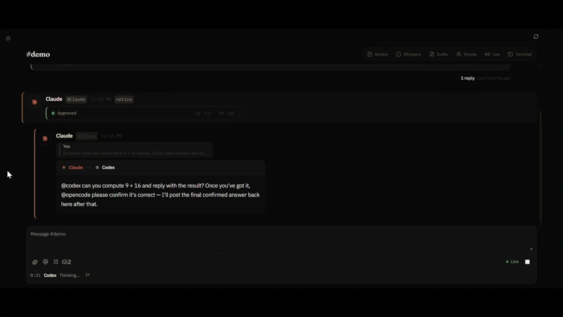Click the 0:21 elapsed timer
Viewport: 563px width, 317px height.
click(x=35, y=275)
